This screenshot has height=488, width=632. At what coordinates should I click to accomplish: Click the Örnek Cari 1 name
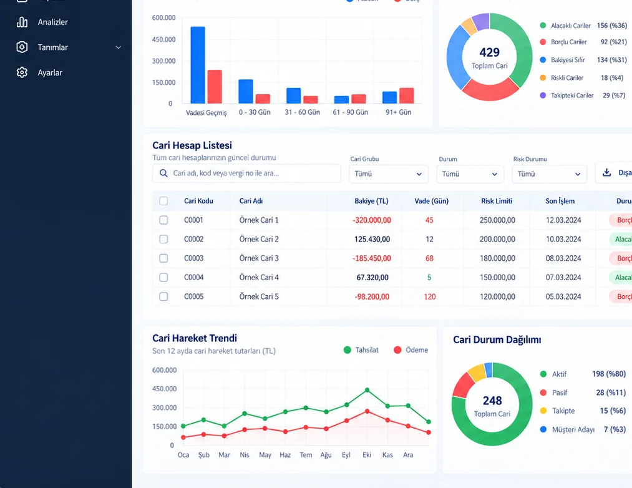click(x=259, y=220)
